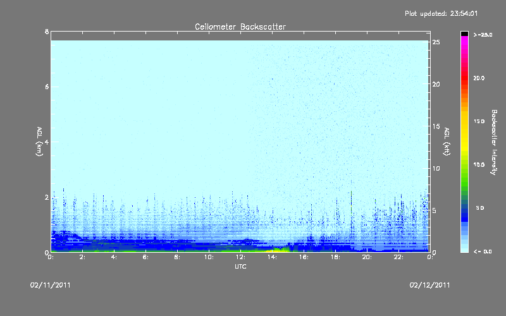The image size is (506, 316).
Task: Click the yellow-green high backscatter patch near 14 UTC
Action: 278,249
